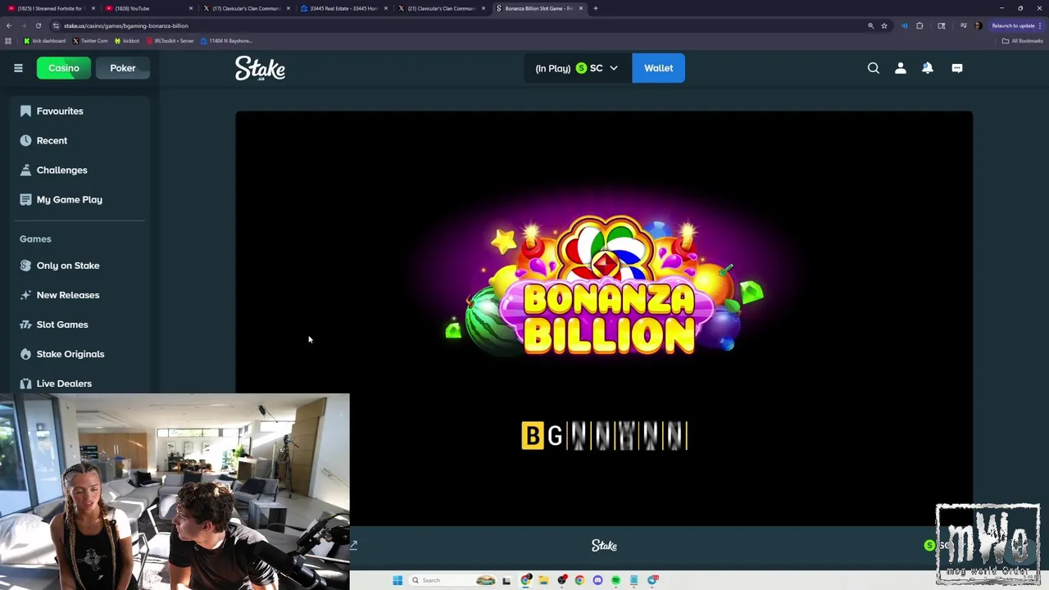Click the green SC coin icon
Viewport: 1049px width, 590px height.
click(581, 68)
